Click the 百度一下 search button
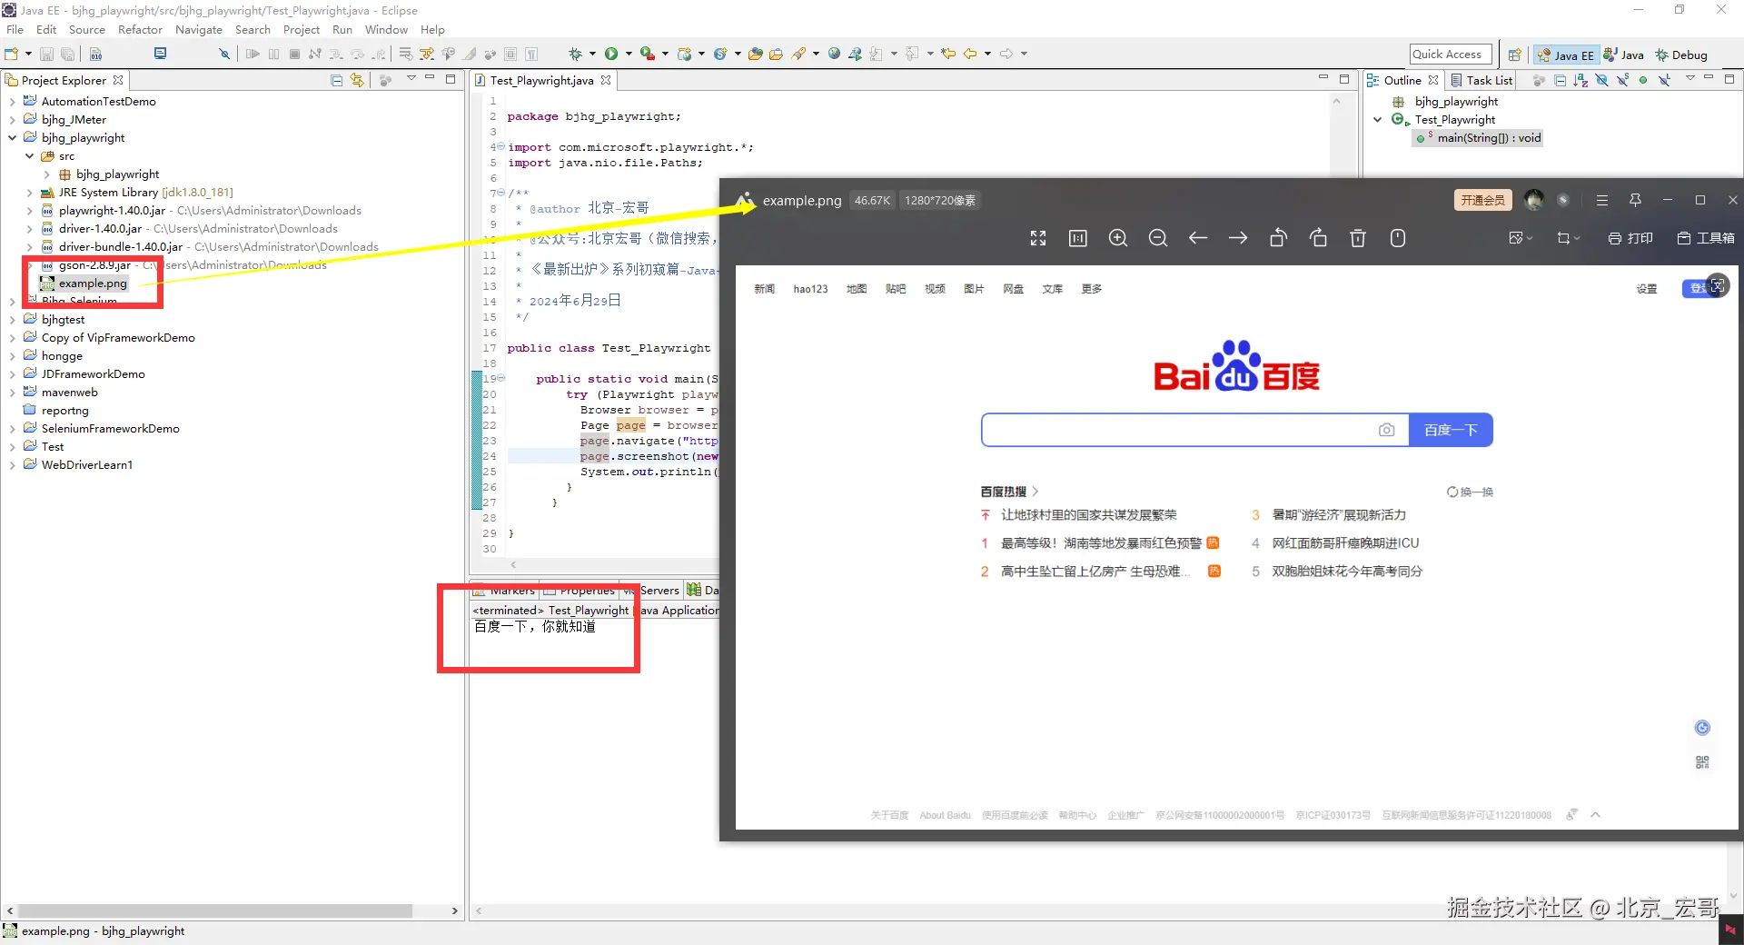Image resolution: width=1744 pixels, height=945 pixels. coord(1451,430)
